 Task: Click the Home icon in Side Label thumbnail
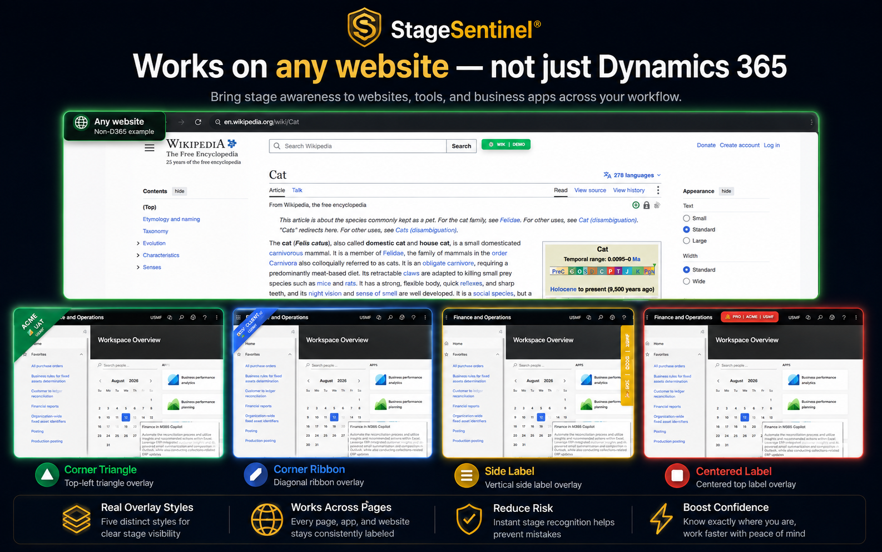tap(447, 343)
